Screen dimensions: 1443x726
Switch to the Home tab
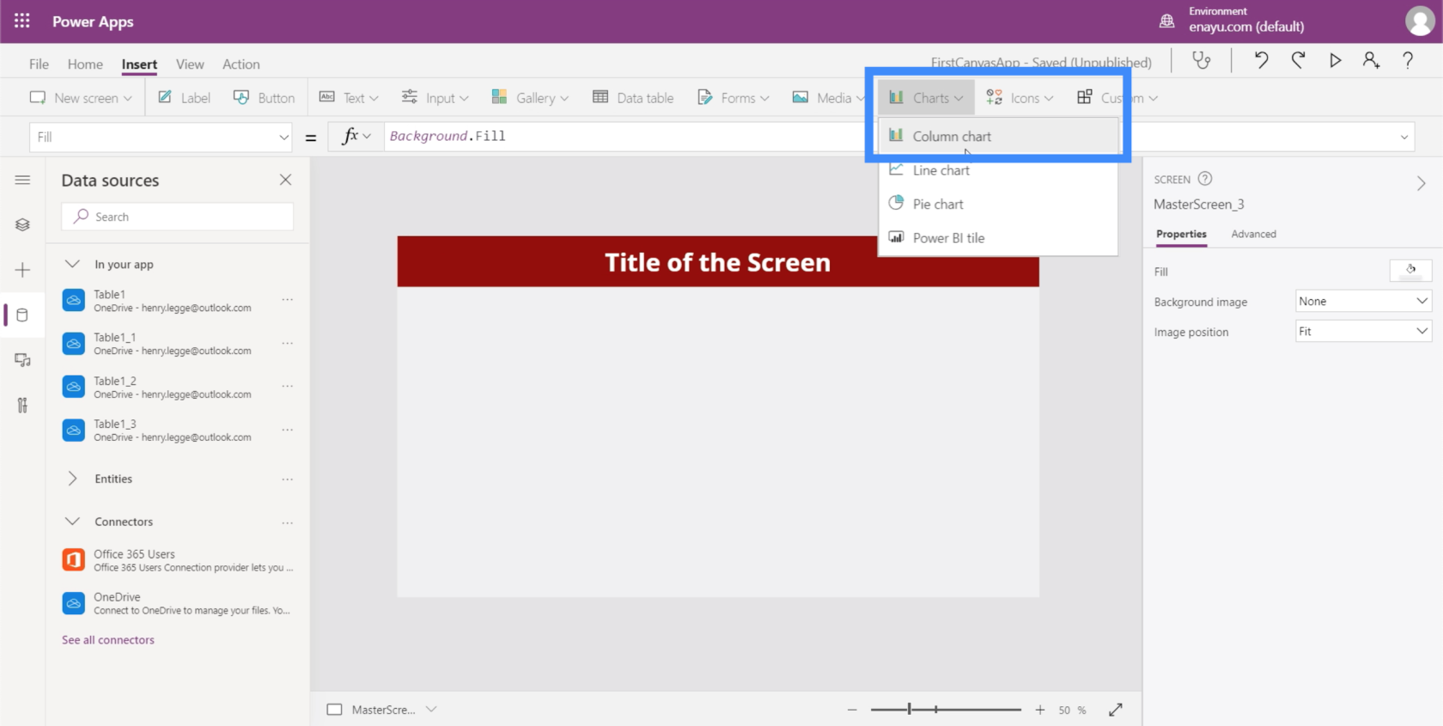click(85, 64)
